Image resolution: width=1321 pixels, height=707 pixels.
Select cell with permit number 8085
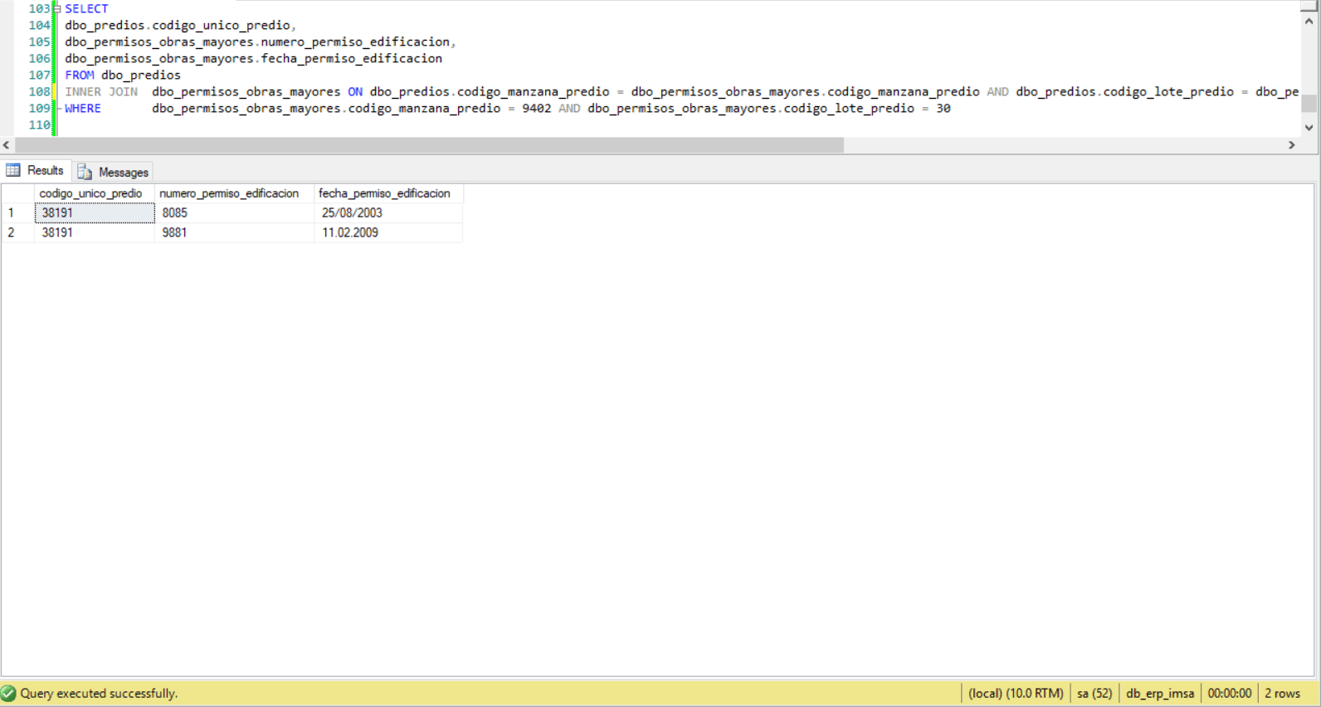click(234, 213)
